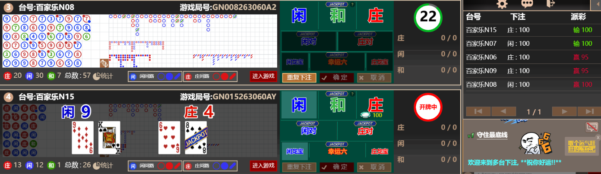
Task: Open the chat bubble icon
Action: 527,4
